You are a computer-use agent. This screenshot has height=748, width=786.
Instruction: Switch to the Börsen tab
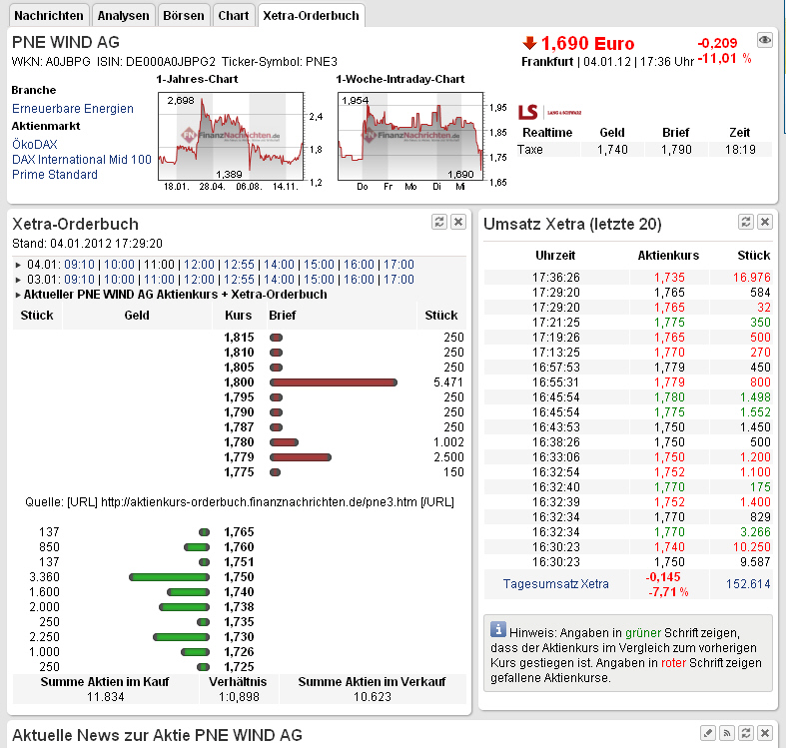point(184,16)
